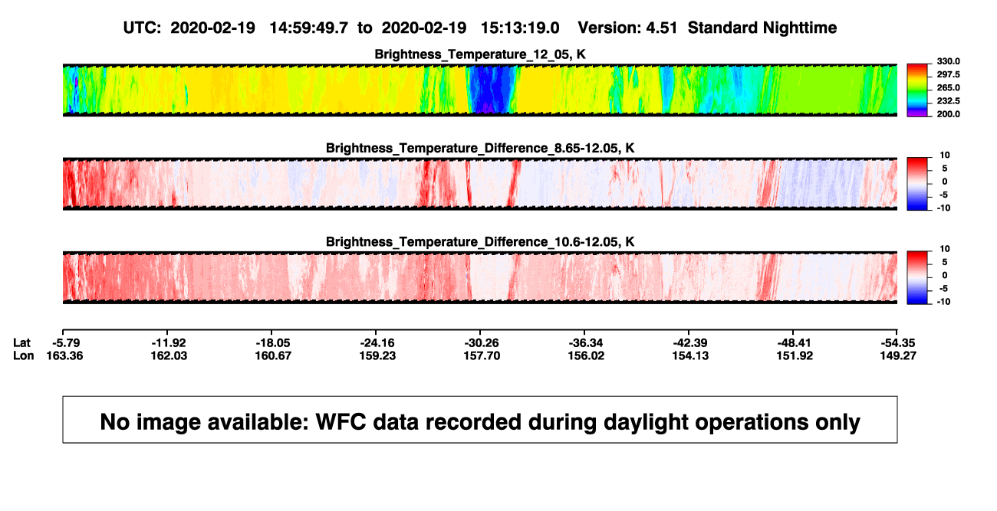The image size is (997, 511).
Task: Click the 10.6-12.05 difference image strip
Action: click(x=480, y=277)
